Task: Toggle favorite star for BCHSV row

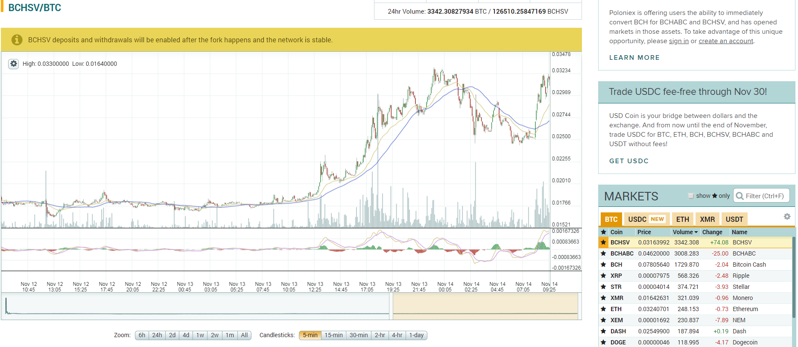Action: click(603, 242)
